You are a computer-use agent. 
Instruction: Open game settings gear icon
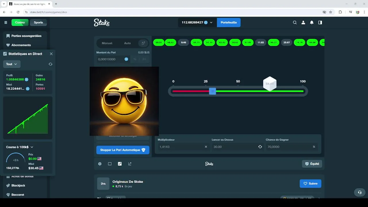coord(100,164)
